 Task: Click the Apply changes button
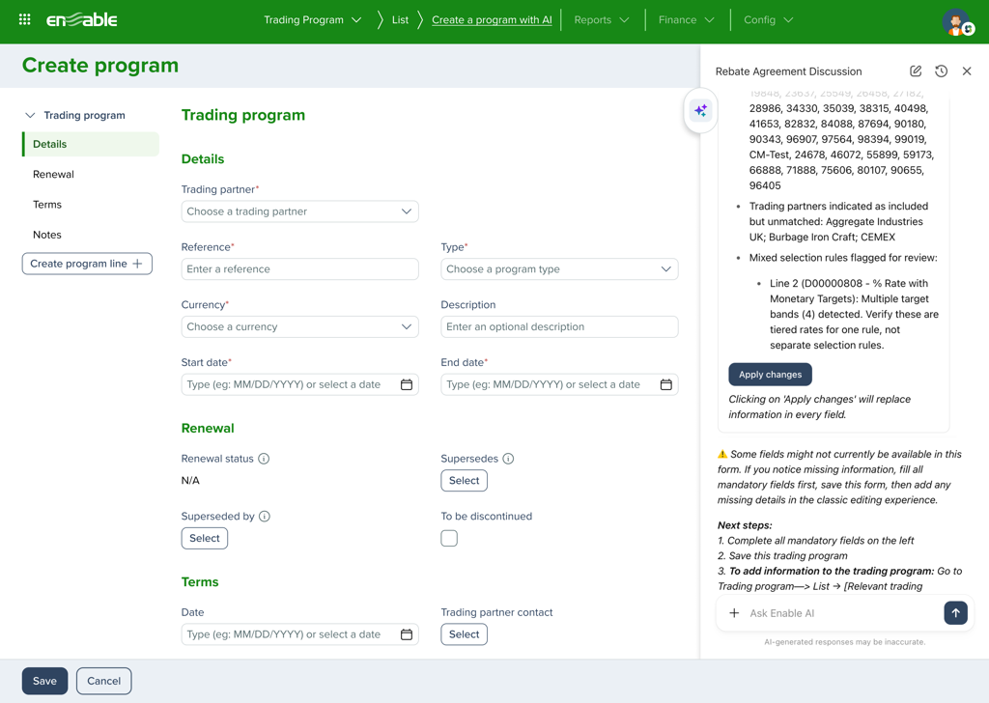click(x=770, y=375)
